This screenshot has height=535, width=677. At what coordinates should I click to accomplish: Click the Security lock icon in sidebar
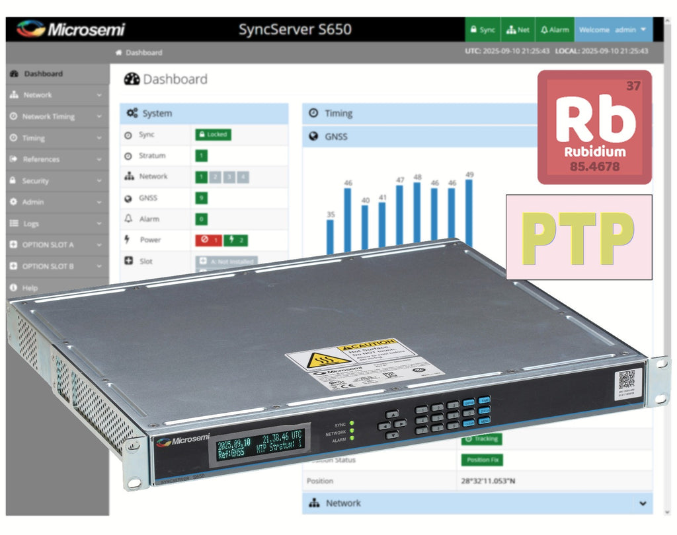[x=13, y=180]
